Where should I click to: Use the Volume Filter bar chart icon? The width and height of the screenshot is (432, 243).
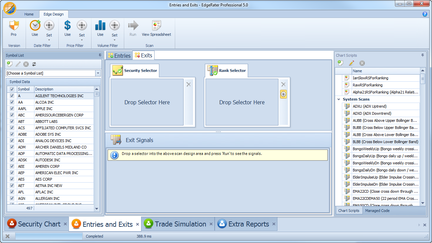[x=100, y=26]
